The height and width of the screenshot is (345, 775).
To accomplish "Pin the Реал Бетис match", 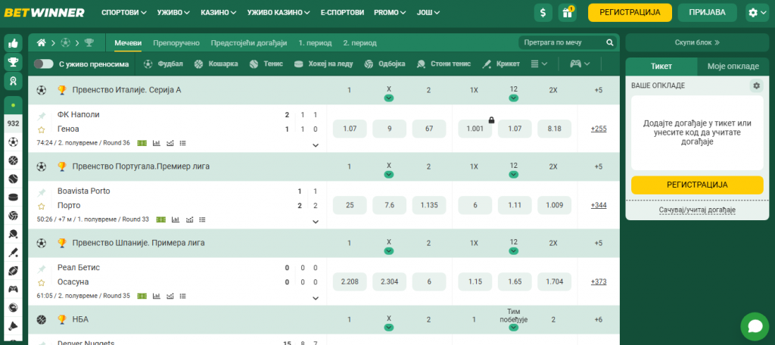I will [42, 269].
